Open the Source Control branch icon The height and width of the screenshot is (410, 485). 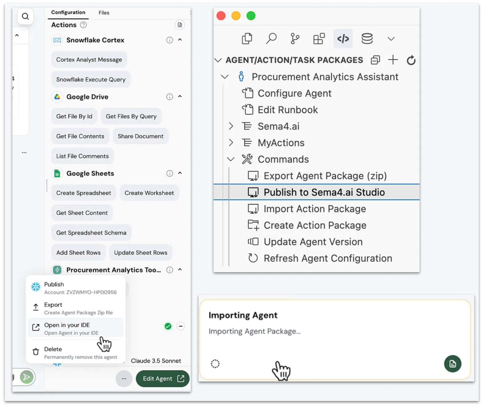(295, 39)
